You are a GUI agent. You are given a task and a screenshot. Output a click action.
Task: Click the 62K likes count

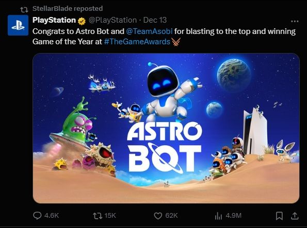171,216
